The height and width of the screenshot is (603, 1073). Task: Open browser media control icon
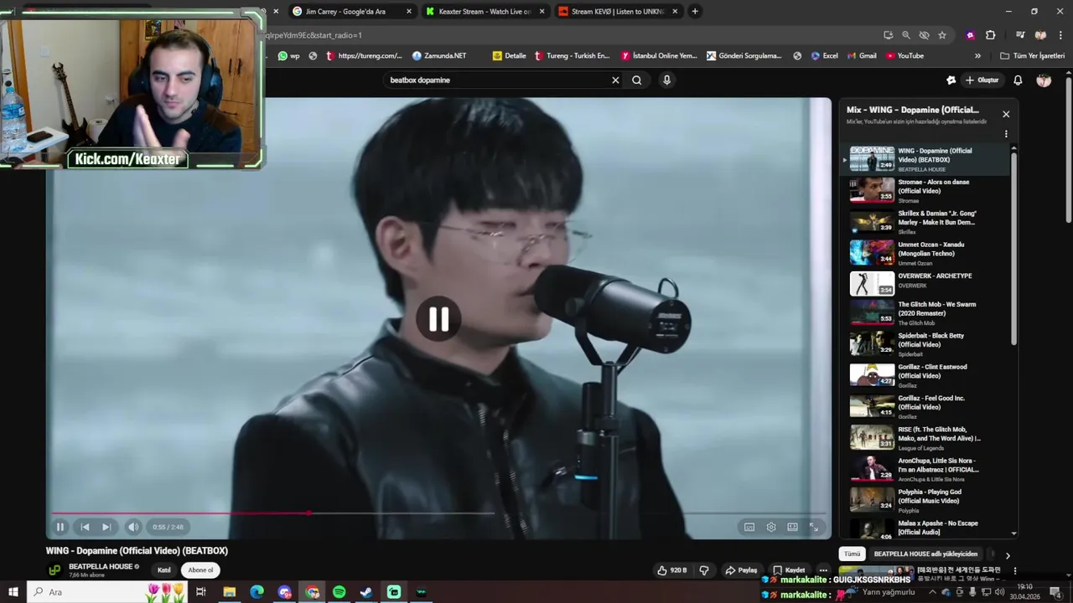(1020, 35)
